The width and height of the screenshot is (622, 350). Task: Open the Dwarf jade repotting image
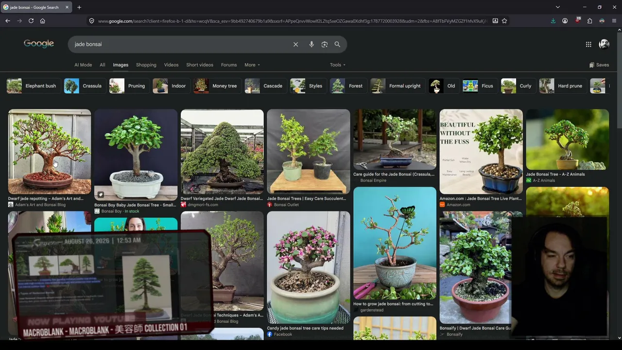[x=50, y=152]
